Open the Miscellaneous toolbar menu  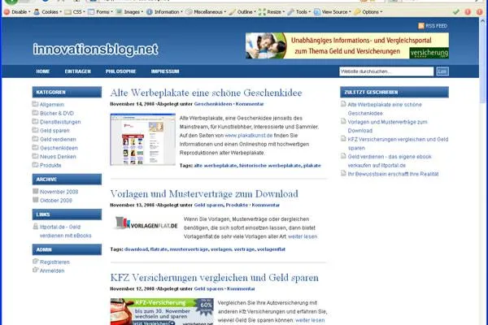coord(206,12)
